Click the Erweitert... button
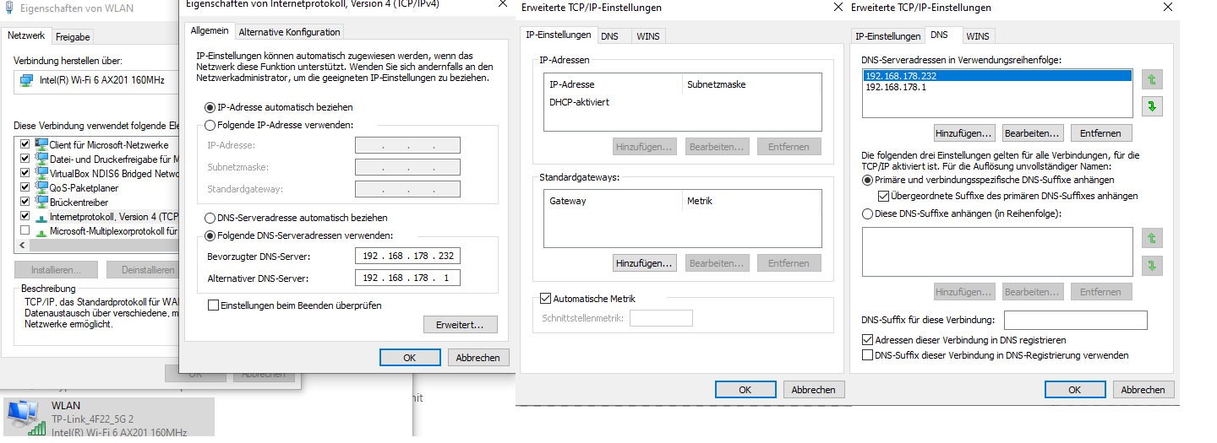1217x443 pixels. (x=460, y=325)
